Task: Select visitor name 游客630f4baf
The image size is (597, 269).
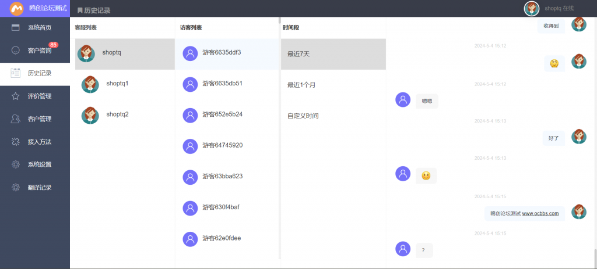Action: (221, 207)
